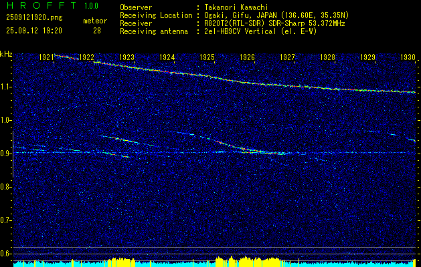Click the name Takanori Kawachi

click(x=236, y=7)
